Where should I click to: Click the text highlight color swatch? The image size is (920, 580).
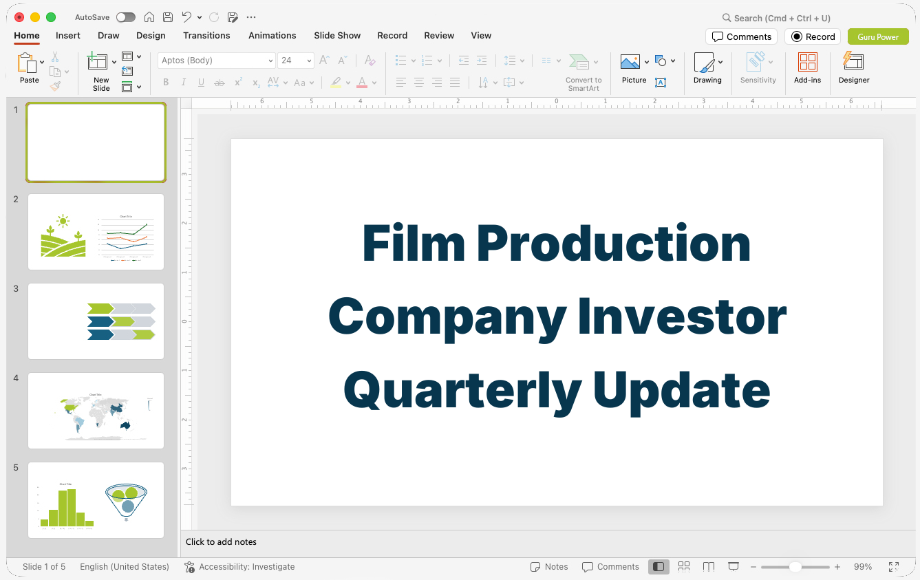(x=336, y=83)
